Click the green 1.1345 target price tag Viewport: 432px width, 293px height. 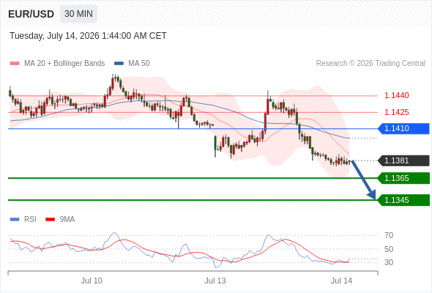click(x=403, y=200)
